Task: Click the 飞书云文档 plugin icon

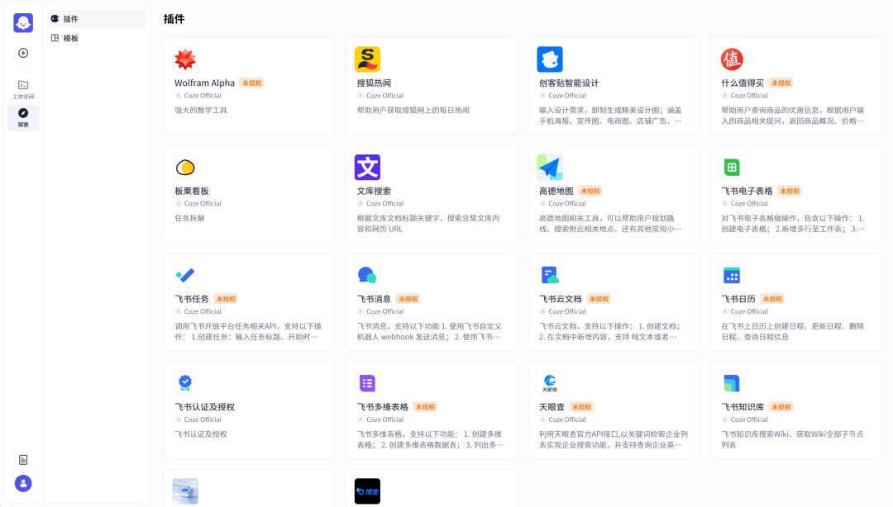Action: click(x=550, y=276)
